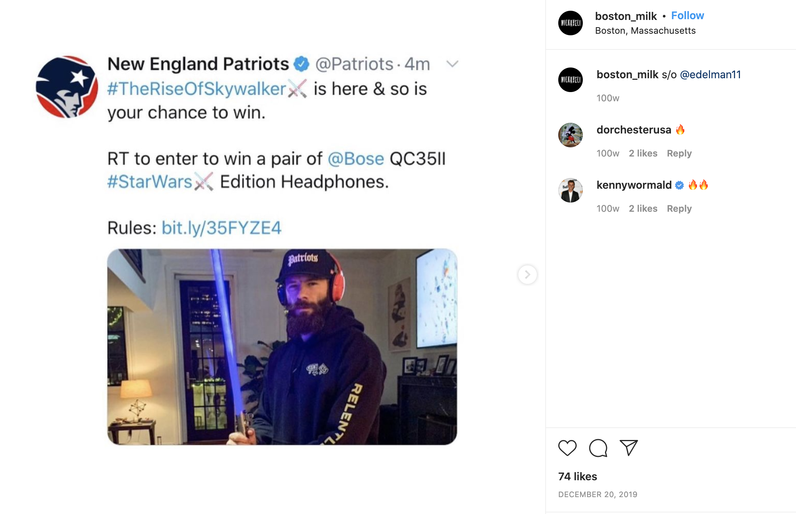The width and height of the screenshot is (796, 514).
Task: Like the post with the heart icon
Action: (567, 448)
